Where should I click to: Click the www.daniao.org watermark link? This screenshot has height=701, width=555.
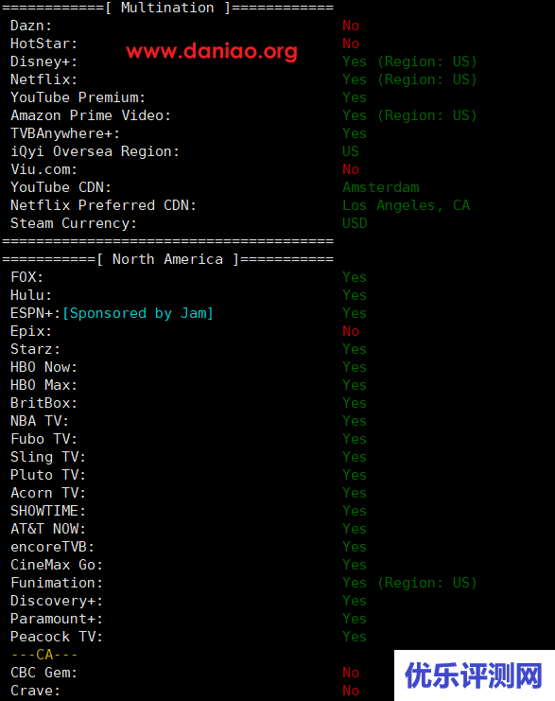point(212,51)
